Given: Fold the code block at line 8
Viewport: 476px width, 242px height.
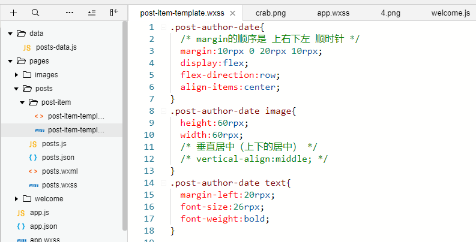Looking at the screenshot, I should (163, 111).
